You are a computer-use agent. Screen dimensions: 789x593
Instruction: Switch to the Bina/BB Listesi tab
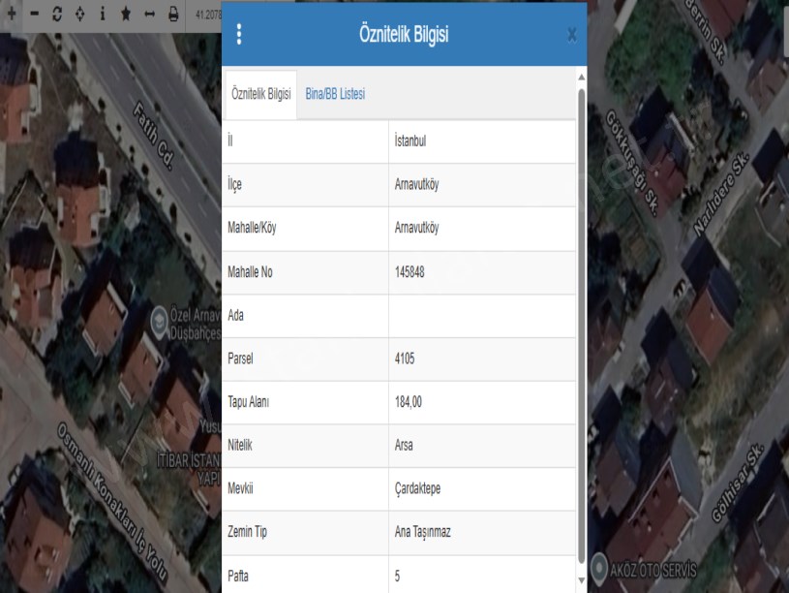tap(335, 94)
